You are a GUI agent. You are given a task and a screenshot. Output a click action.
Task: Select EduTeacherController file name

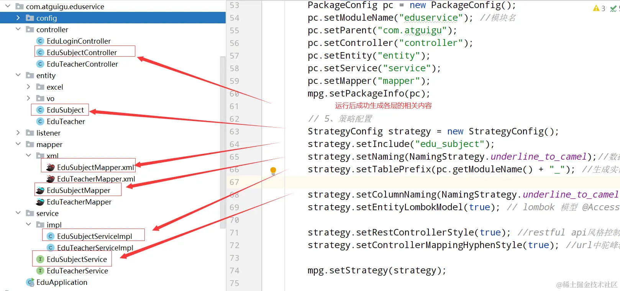click(x=82, y=64)
